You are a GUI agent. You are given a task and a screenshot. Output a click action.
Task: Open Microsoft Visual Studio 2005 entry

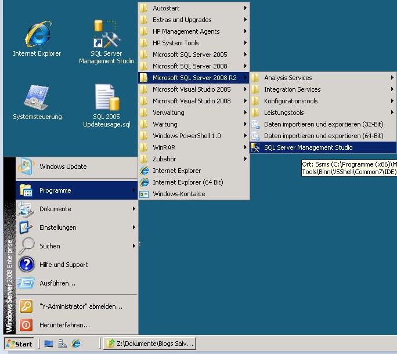pos(194,89)
